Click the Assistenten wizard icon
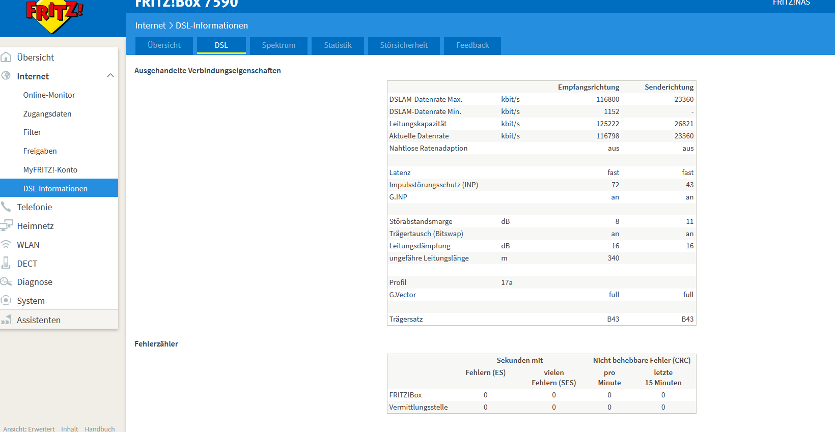 click(6, 320)
